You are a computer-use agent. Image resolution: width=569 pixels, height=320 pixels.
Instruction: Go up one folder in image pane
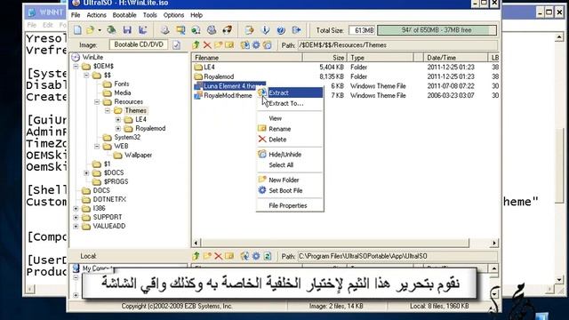[196, 45]
